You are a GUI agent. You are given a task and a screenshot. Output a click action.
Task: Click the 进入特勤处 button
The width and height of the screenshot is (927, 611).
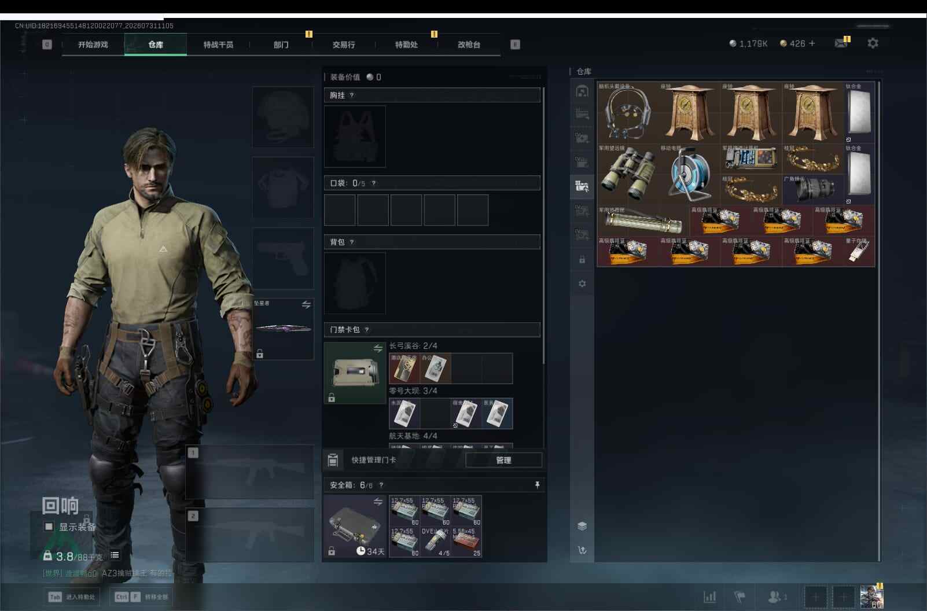(72, 597)
